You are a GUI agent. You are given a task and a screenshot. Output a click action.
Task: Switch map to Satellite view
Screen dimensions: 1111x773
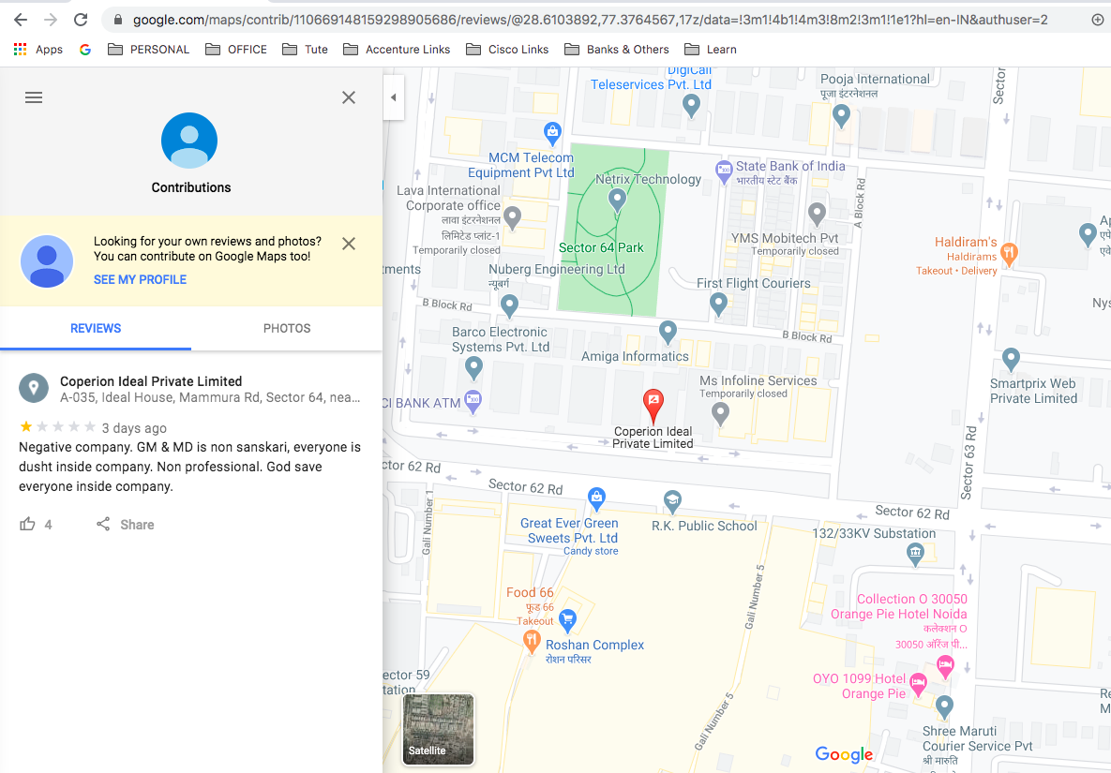point(438,729)
